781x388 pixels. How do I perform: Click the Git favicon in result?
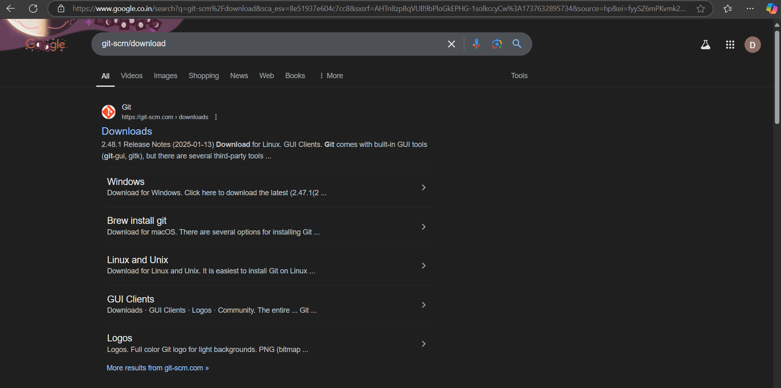click(x=109, y=112)
